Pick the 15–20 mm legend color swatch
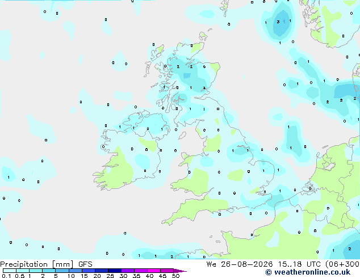This screenshot has height=278, width=360. click(x=89, y=271)
